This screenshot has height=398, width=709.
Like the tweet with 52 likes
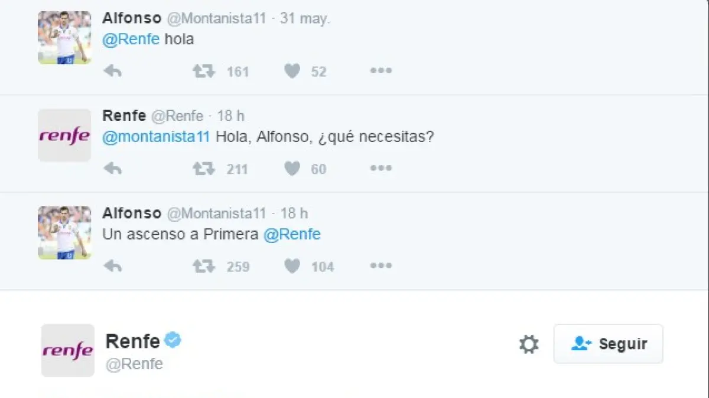(292, 71)
